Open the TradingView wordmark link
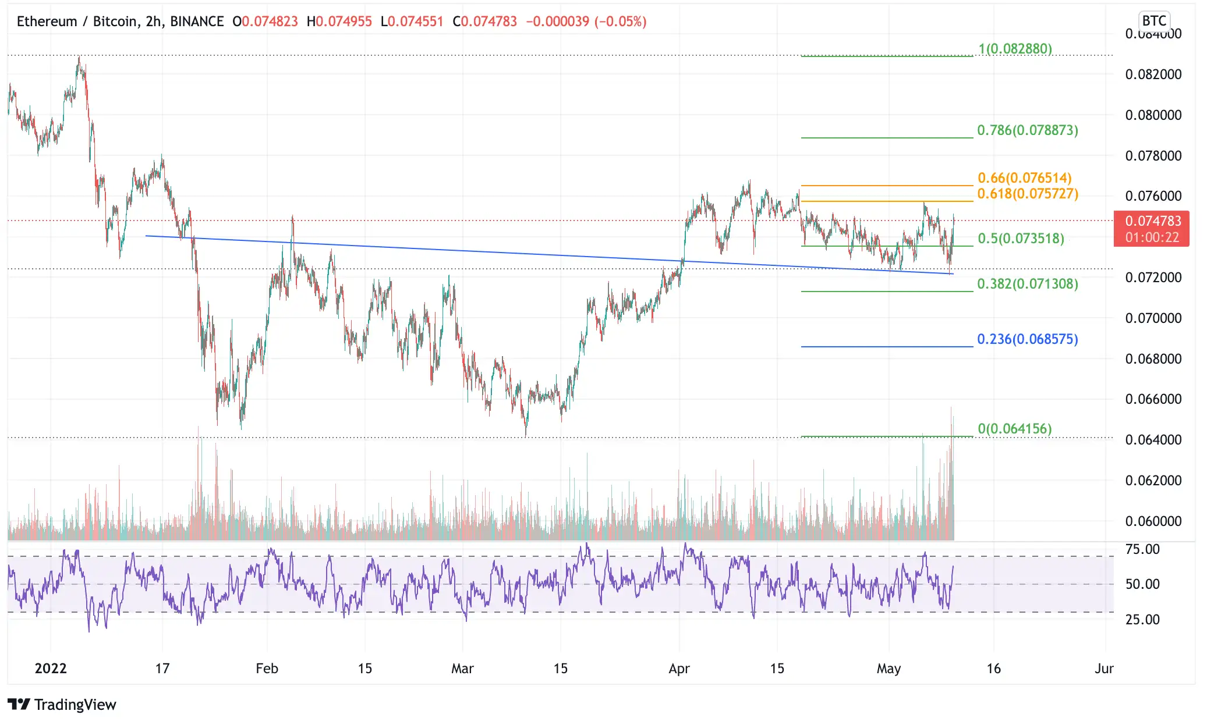 click(75, 705)
